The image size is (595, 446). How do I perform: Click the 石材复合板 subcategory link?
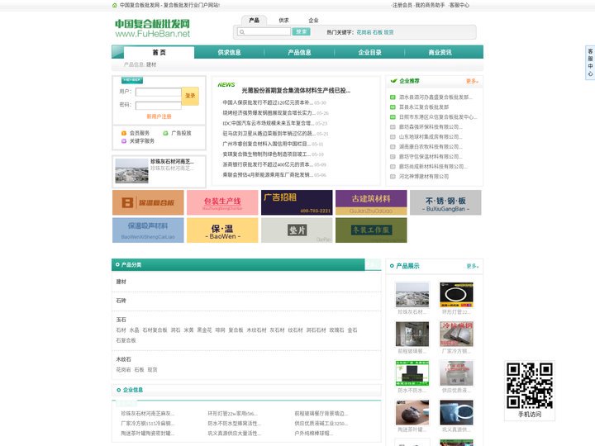(155, 330)
